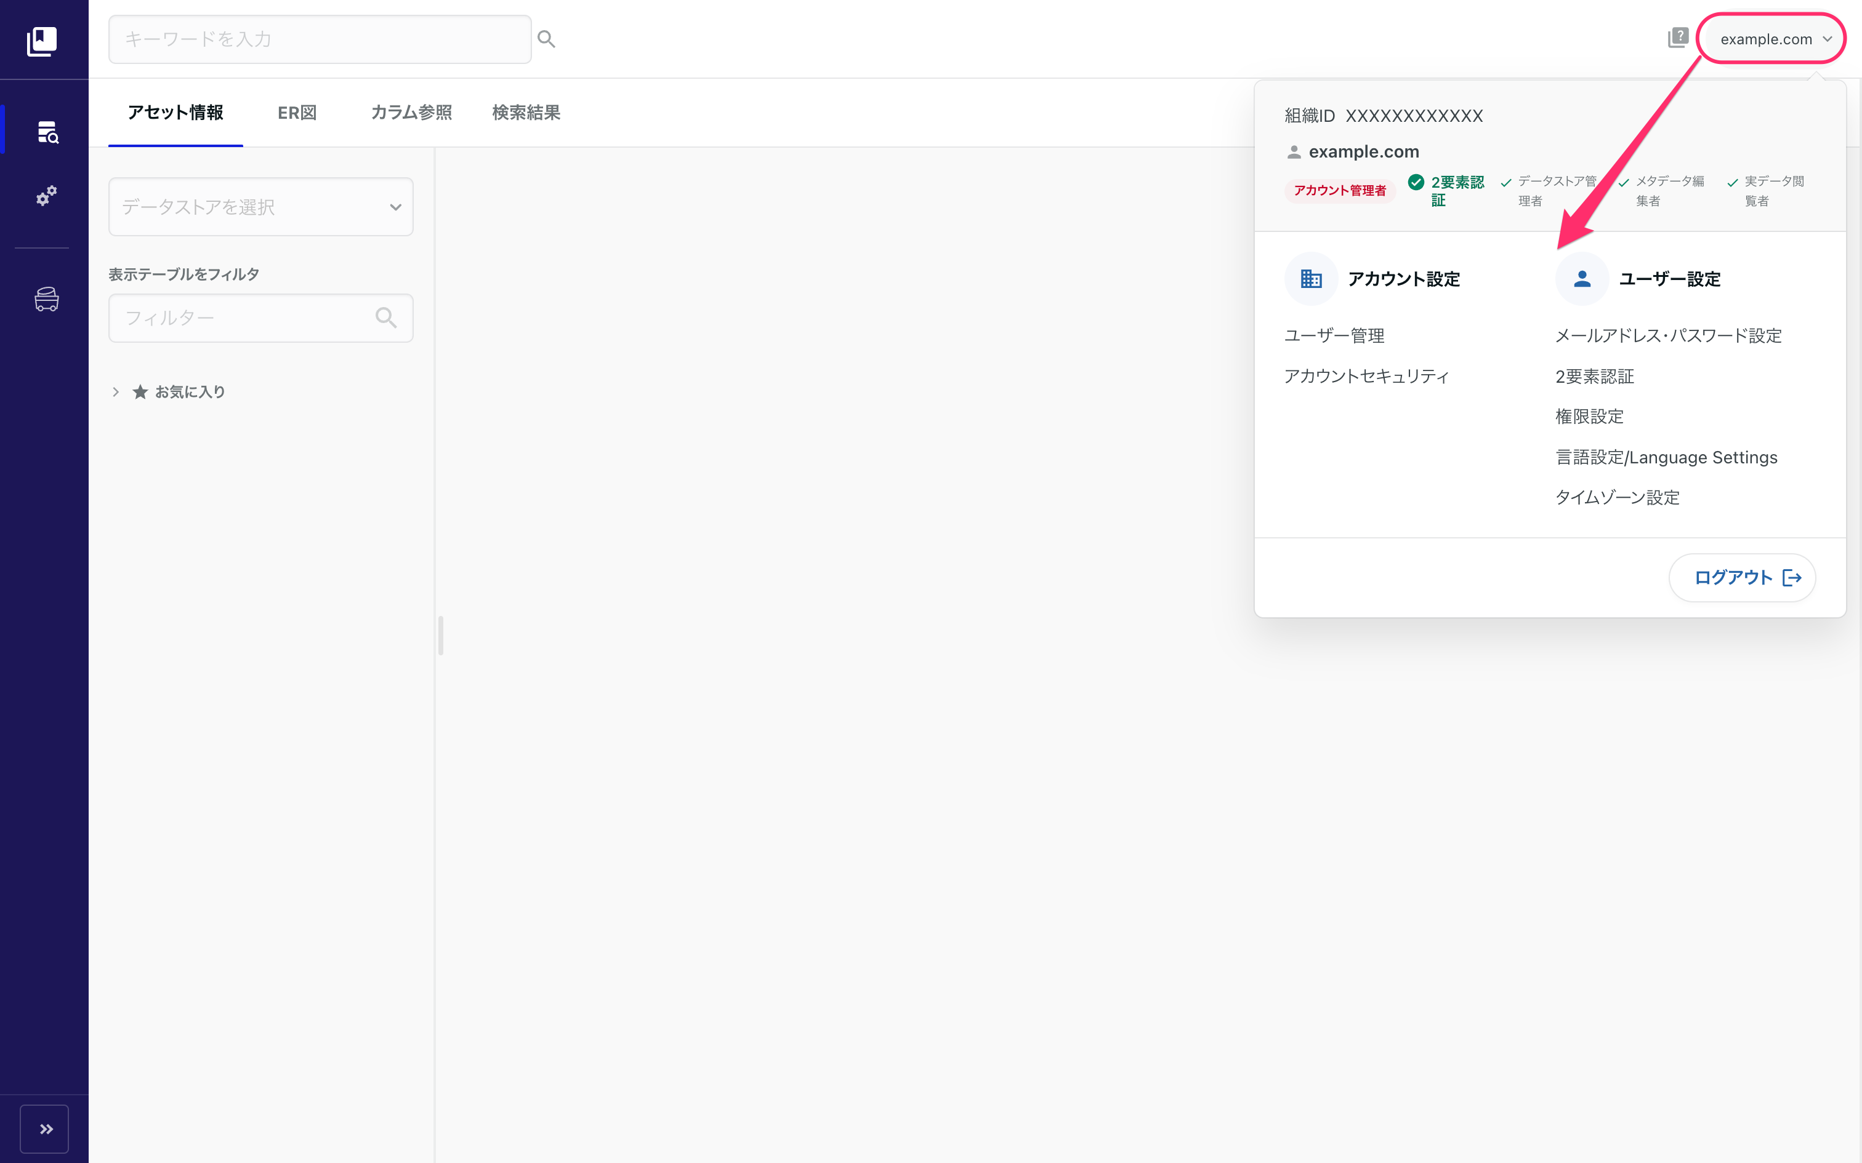Open メールアドレス･パスワード設定 link
The width and height of the screenshot is (1862, 1163).
tap(1668, 336)
